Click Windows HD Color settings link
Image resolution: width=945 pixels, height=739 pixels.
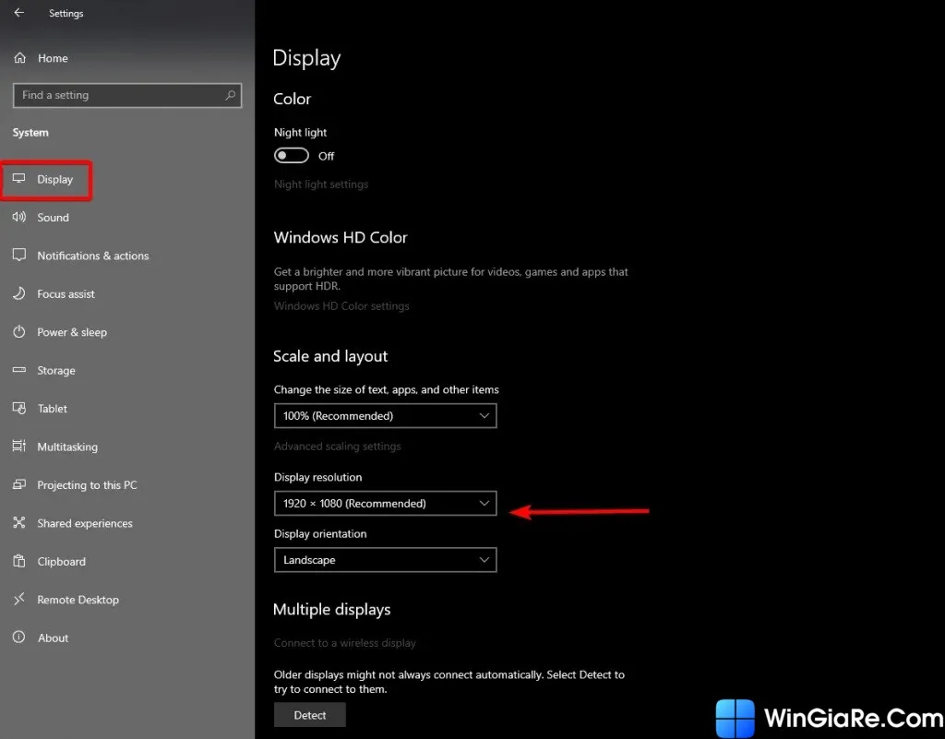[341, 306]
